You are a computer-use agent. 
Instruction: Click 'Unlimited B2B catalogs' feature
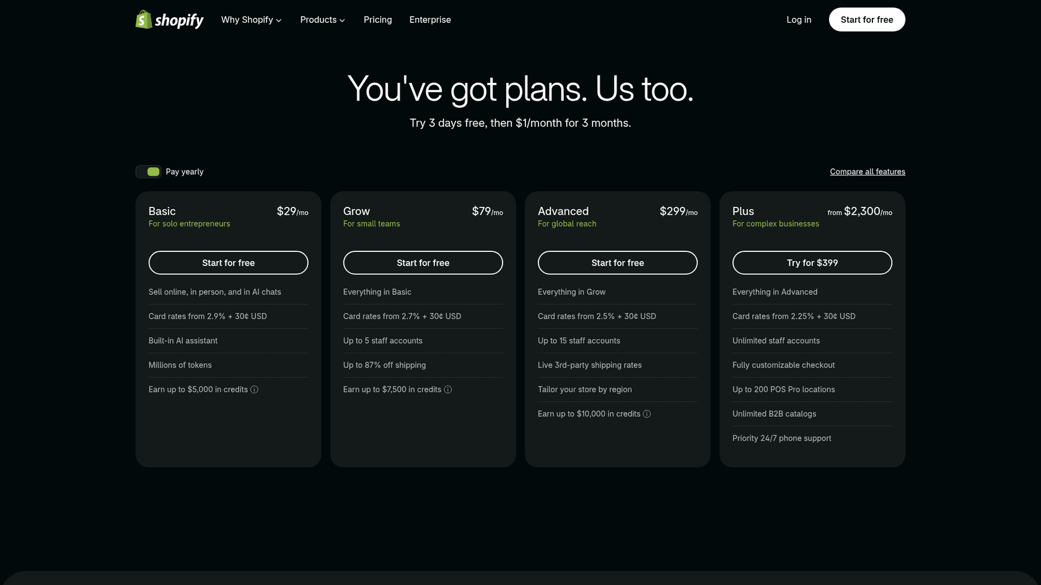point(775,414)
